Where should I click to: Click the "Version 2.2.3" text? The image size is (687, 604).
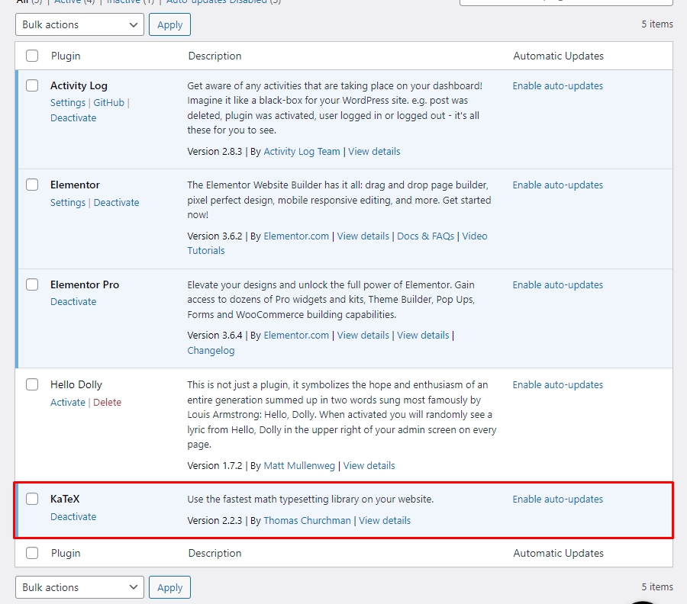click(214, 520)
